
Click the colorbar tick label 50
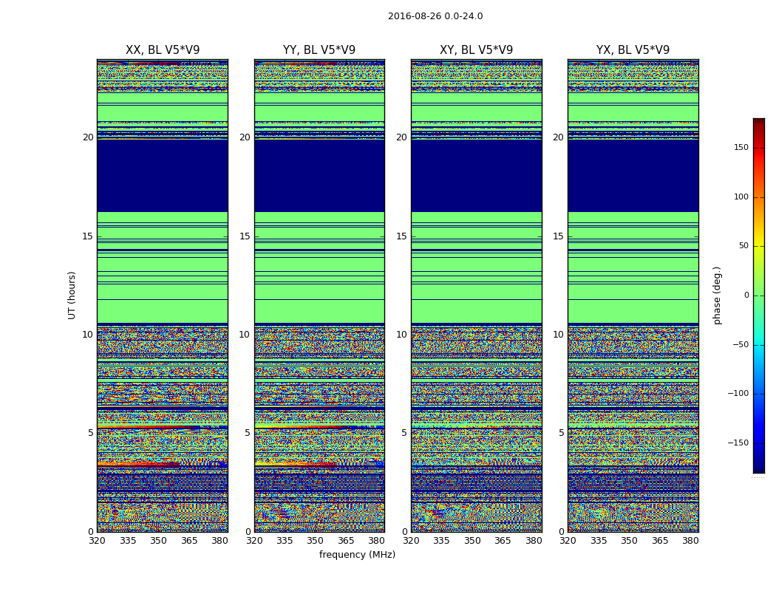point(743,246)
